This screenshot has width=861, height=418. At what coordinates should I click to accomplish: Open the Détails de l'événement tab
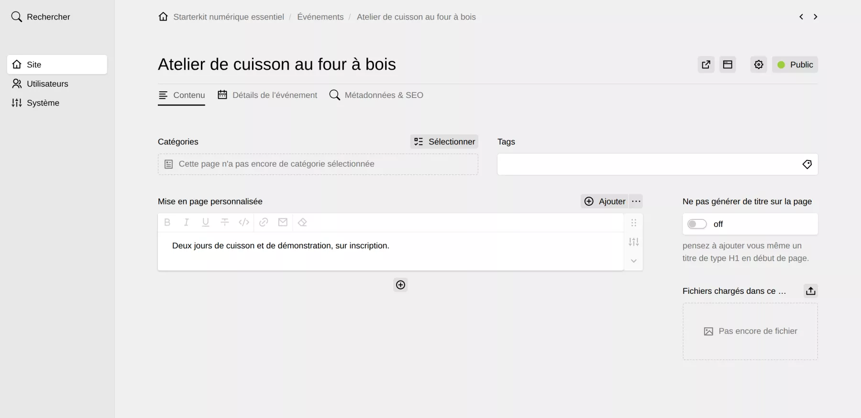click(267, 95)
